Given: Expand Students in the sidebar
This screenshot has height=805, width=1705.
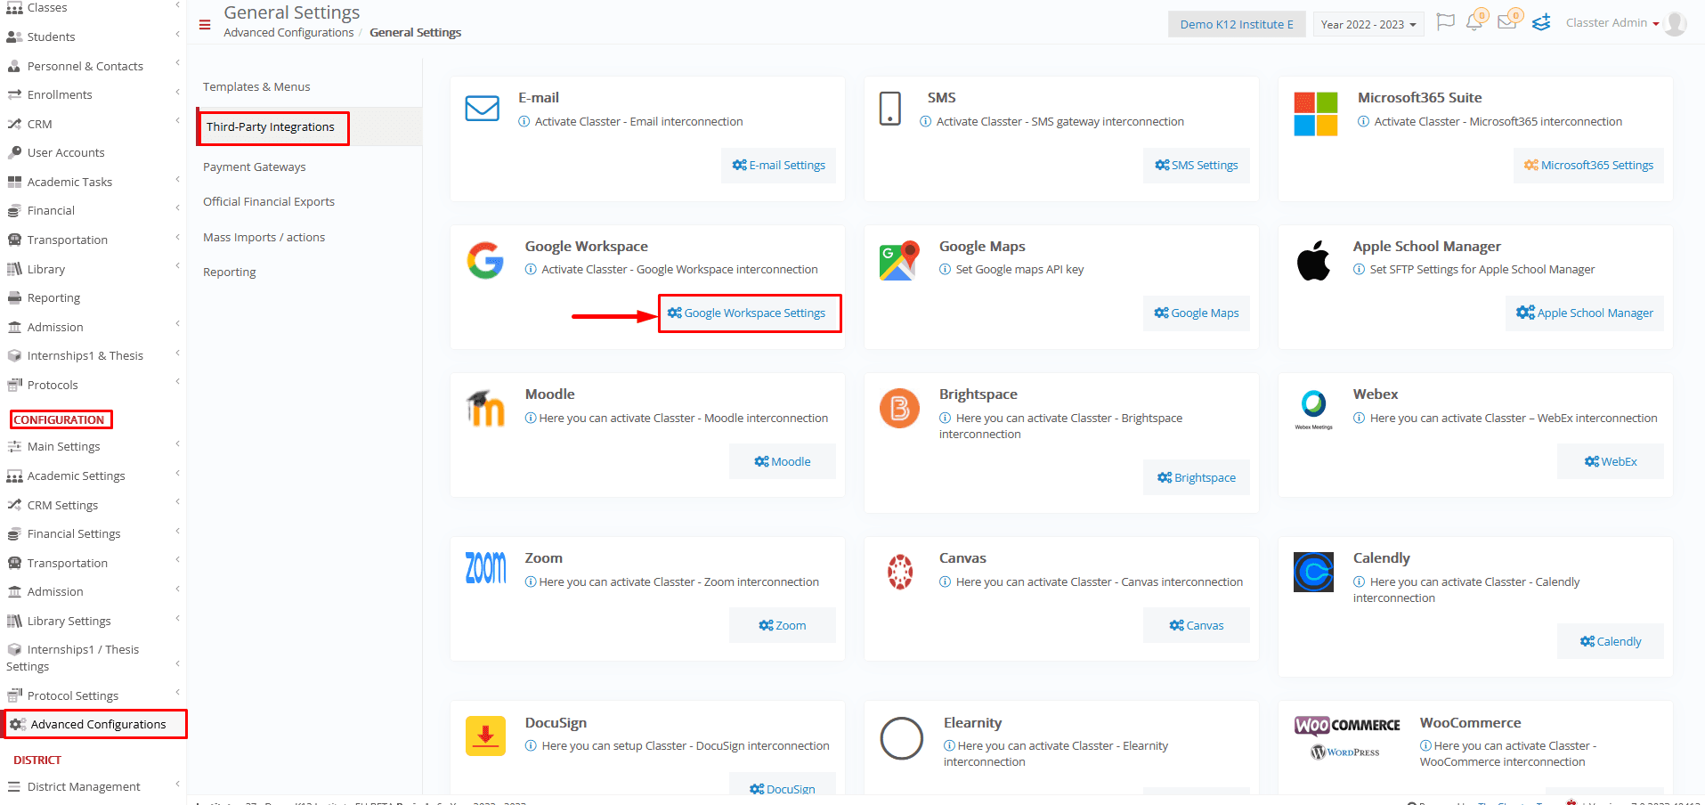Looking at the screenshot, I should [93, 37].
